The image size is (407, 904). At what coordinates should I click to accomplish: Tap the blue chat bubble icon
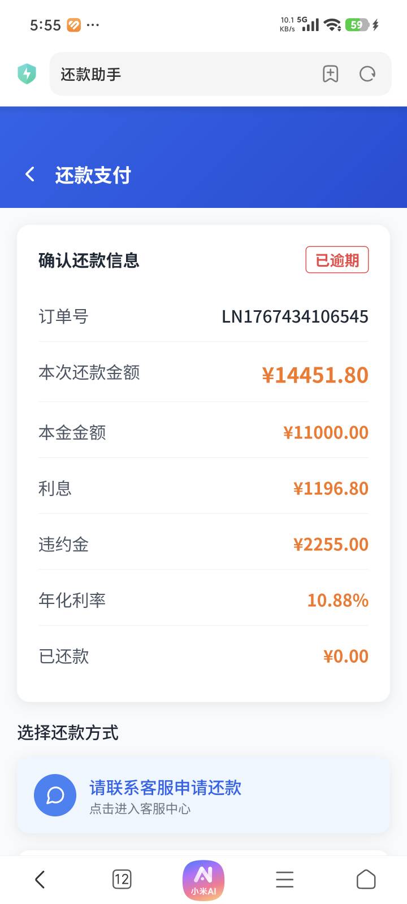coord(55,796)
